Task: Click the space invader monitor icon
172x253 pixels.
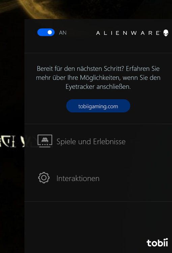Action: tap(45, 141)
